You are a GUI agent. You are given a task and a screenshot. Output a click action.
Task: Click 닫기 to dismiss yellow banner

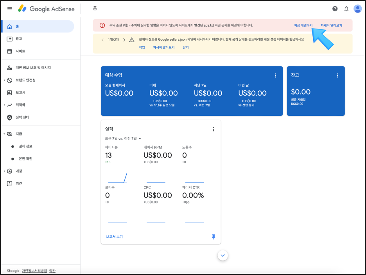[x=186, y=47]
